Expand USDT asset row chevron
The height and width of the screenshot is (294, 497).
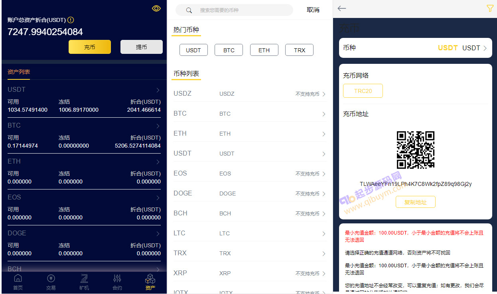tap(158, 90)
